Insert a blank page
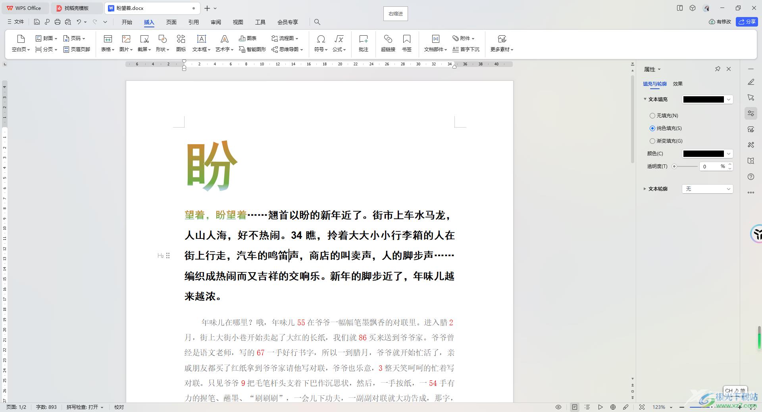 click(x=21, y=43)
